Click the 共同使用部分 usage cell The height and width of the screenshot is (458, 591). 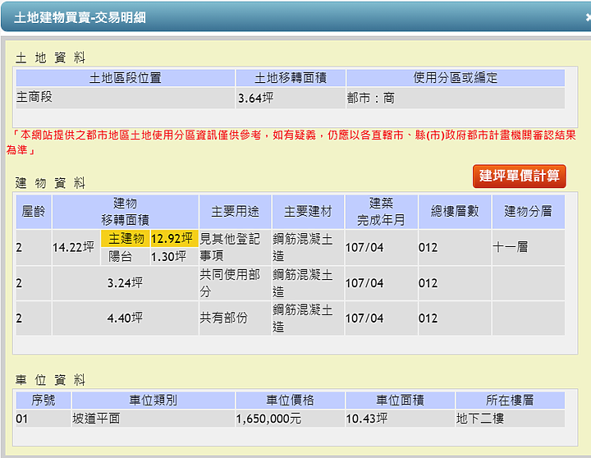click(x=236, y=283)
